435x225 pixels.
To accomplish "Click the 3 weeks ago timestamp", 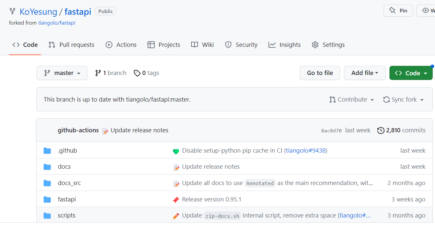I will click(x=408, y=199).
